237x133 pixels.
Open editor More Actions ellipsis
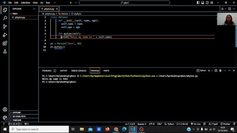tap(234, 9)
